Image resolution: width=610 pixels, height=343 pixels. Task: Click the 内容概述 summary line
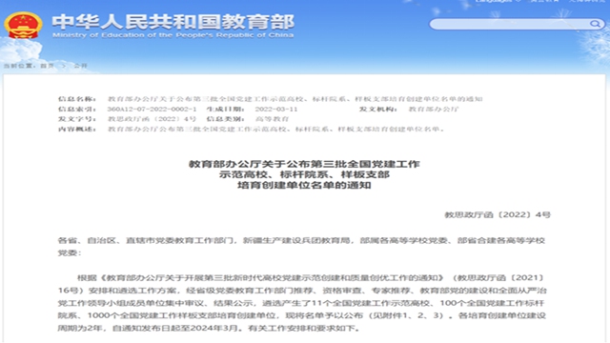(x=275, y=130)
